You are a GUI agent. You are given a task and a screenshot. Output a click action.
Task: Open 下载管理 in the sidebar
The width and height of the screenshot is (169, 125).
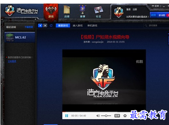pyautogui.click(x=29, y=27)
